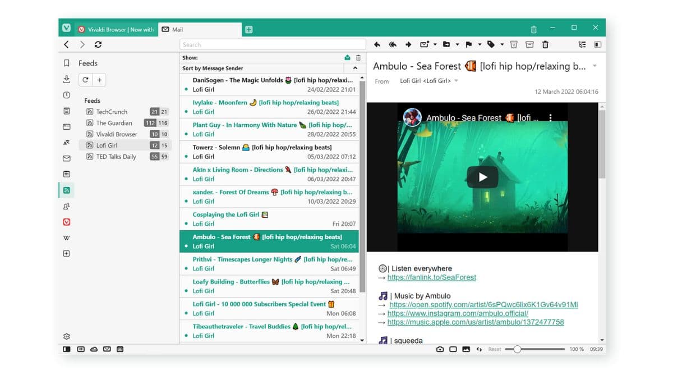Refresh feeds in the Feeds panel
This screenshot has height=379, width=673.
coord(85,80)
